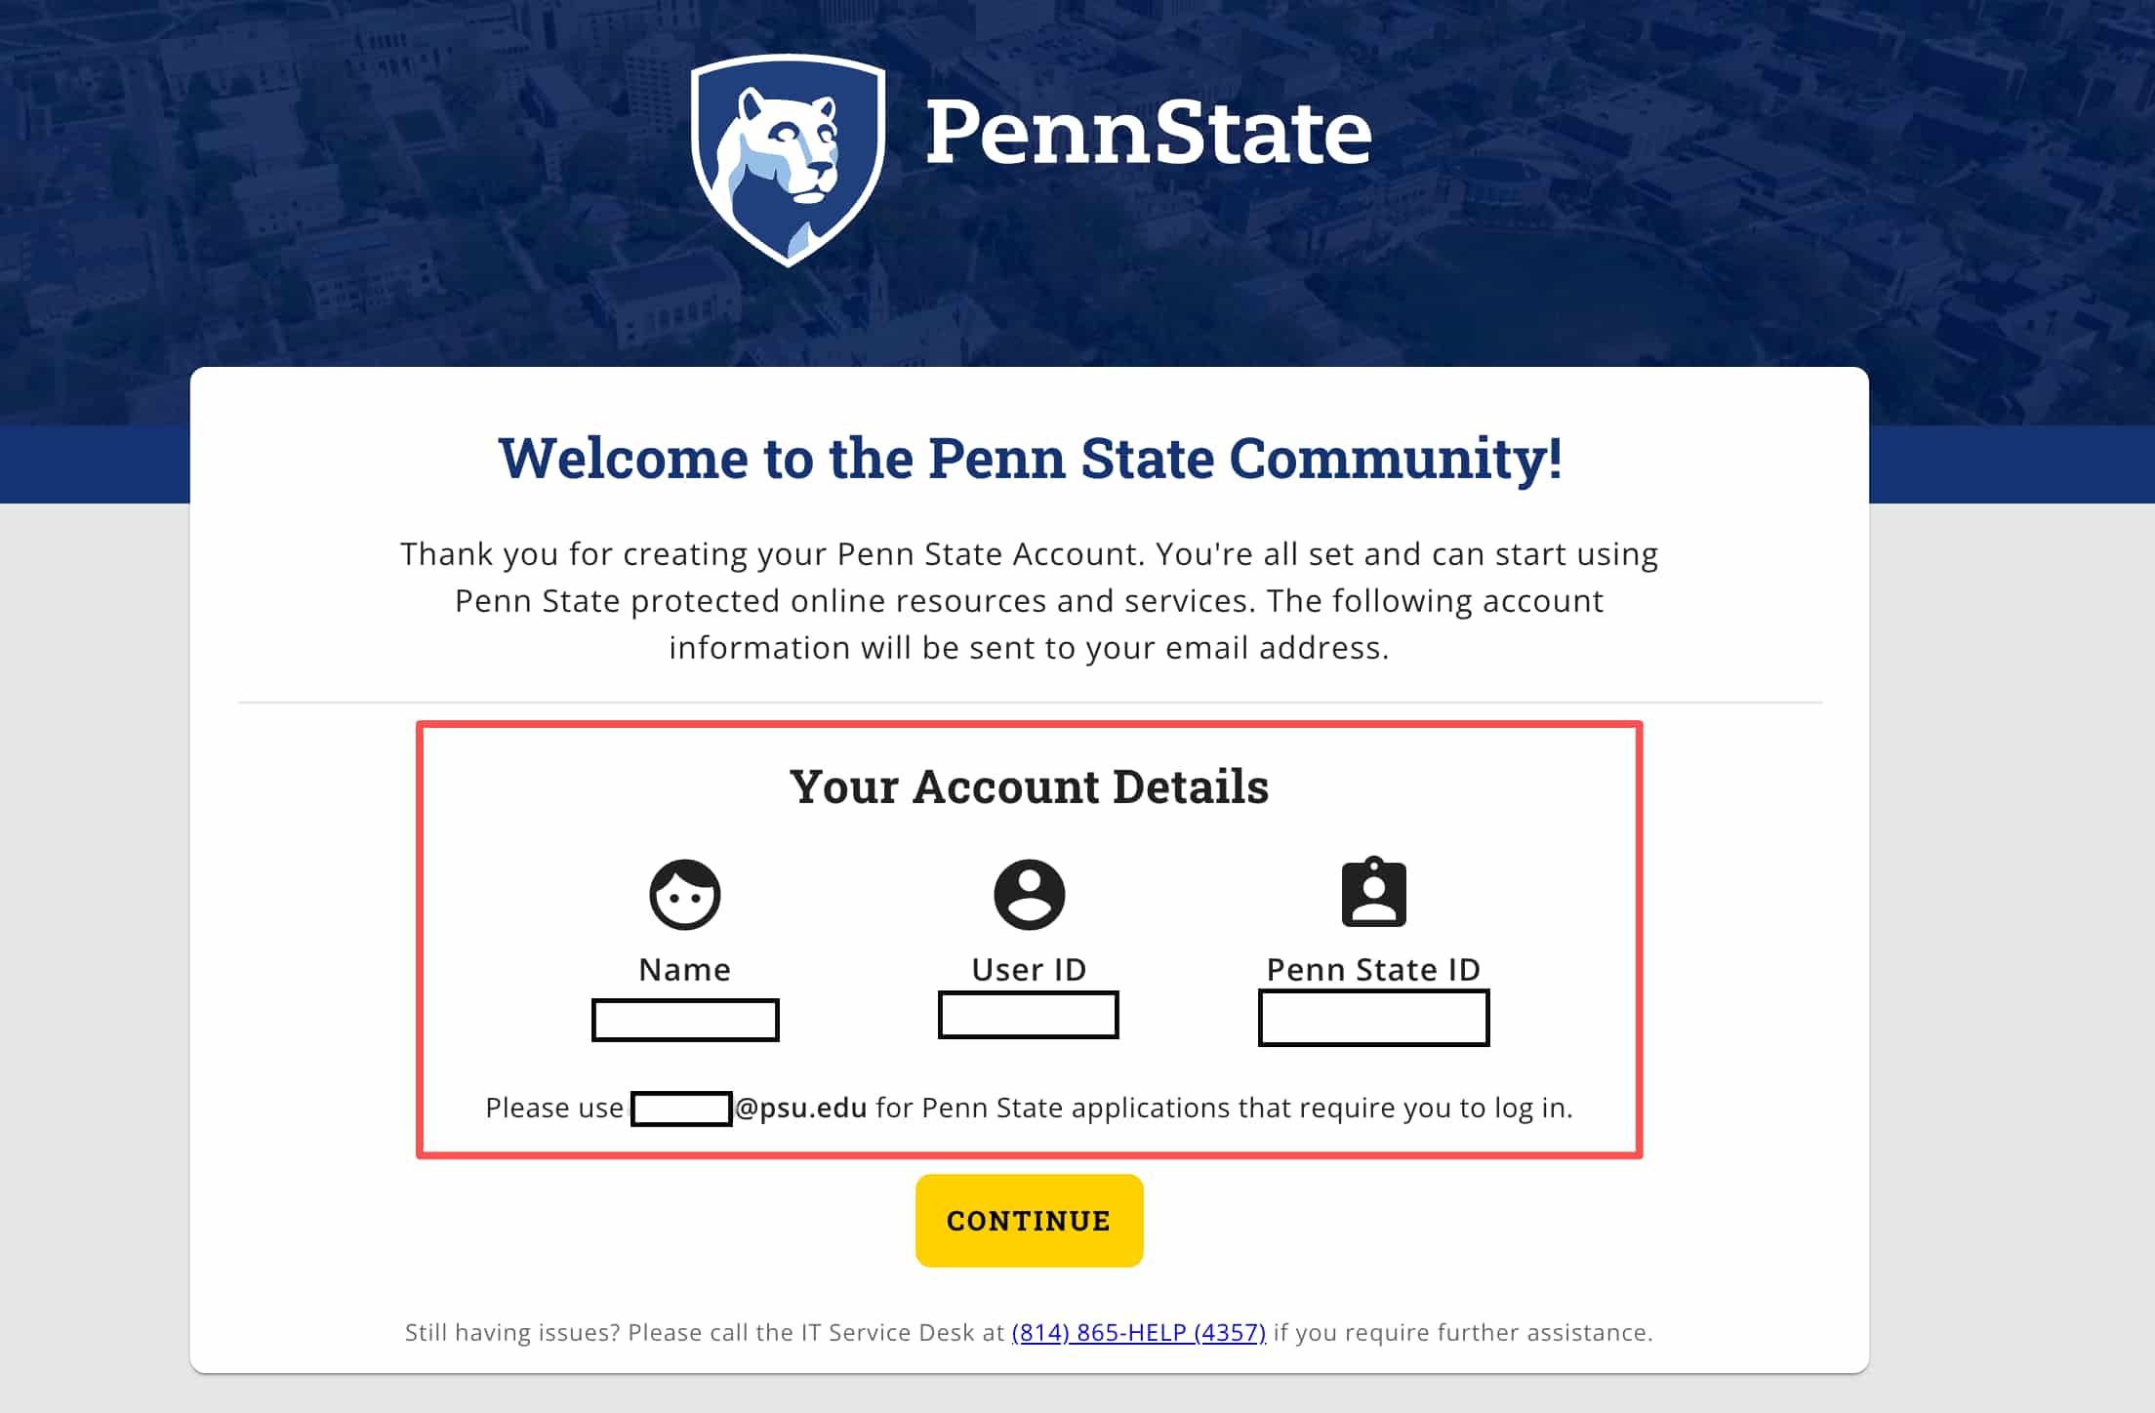Click the Still having issues help text

tap(705, 1332)
